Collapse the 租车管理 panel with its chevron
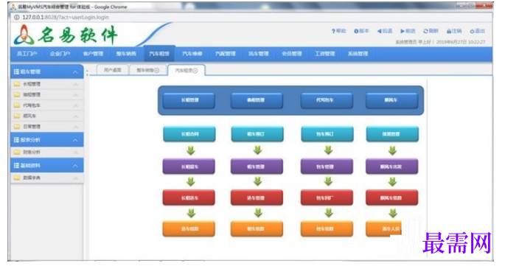This screenshot has width=505, height=266. coord(75,72)
